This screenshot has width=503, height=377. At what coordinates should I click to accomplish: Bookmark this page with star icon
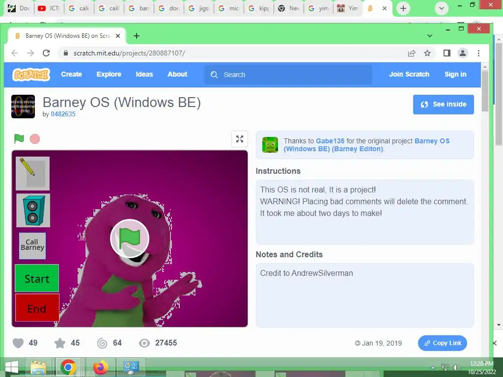click(x=427, y=53)
